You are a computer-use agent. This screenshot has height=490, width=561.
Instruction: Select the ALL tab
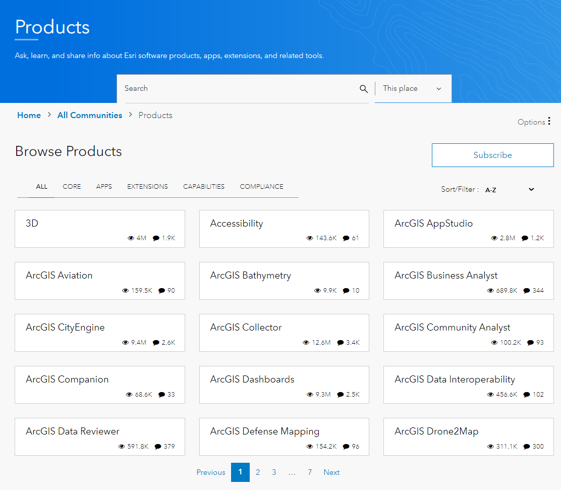41,187
